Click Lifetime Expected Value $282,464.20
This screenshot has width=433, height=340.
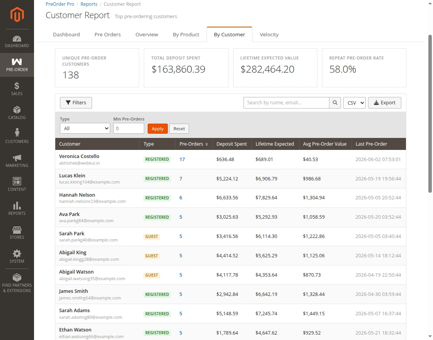[267, 69]
